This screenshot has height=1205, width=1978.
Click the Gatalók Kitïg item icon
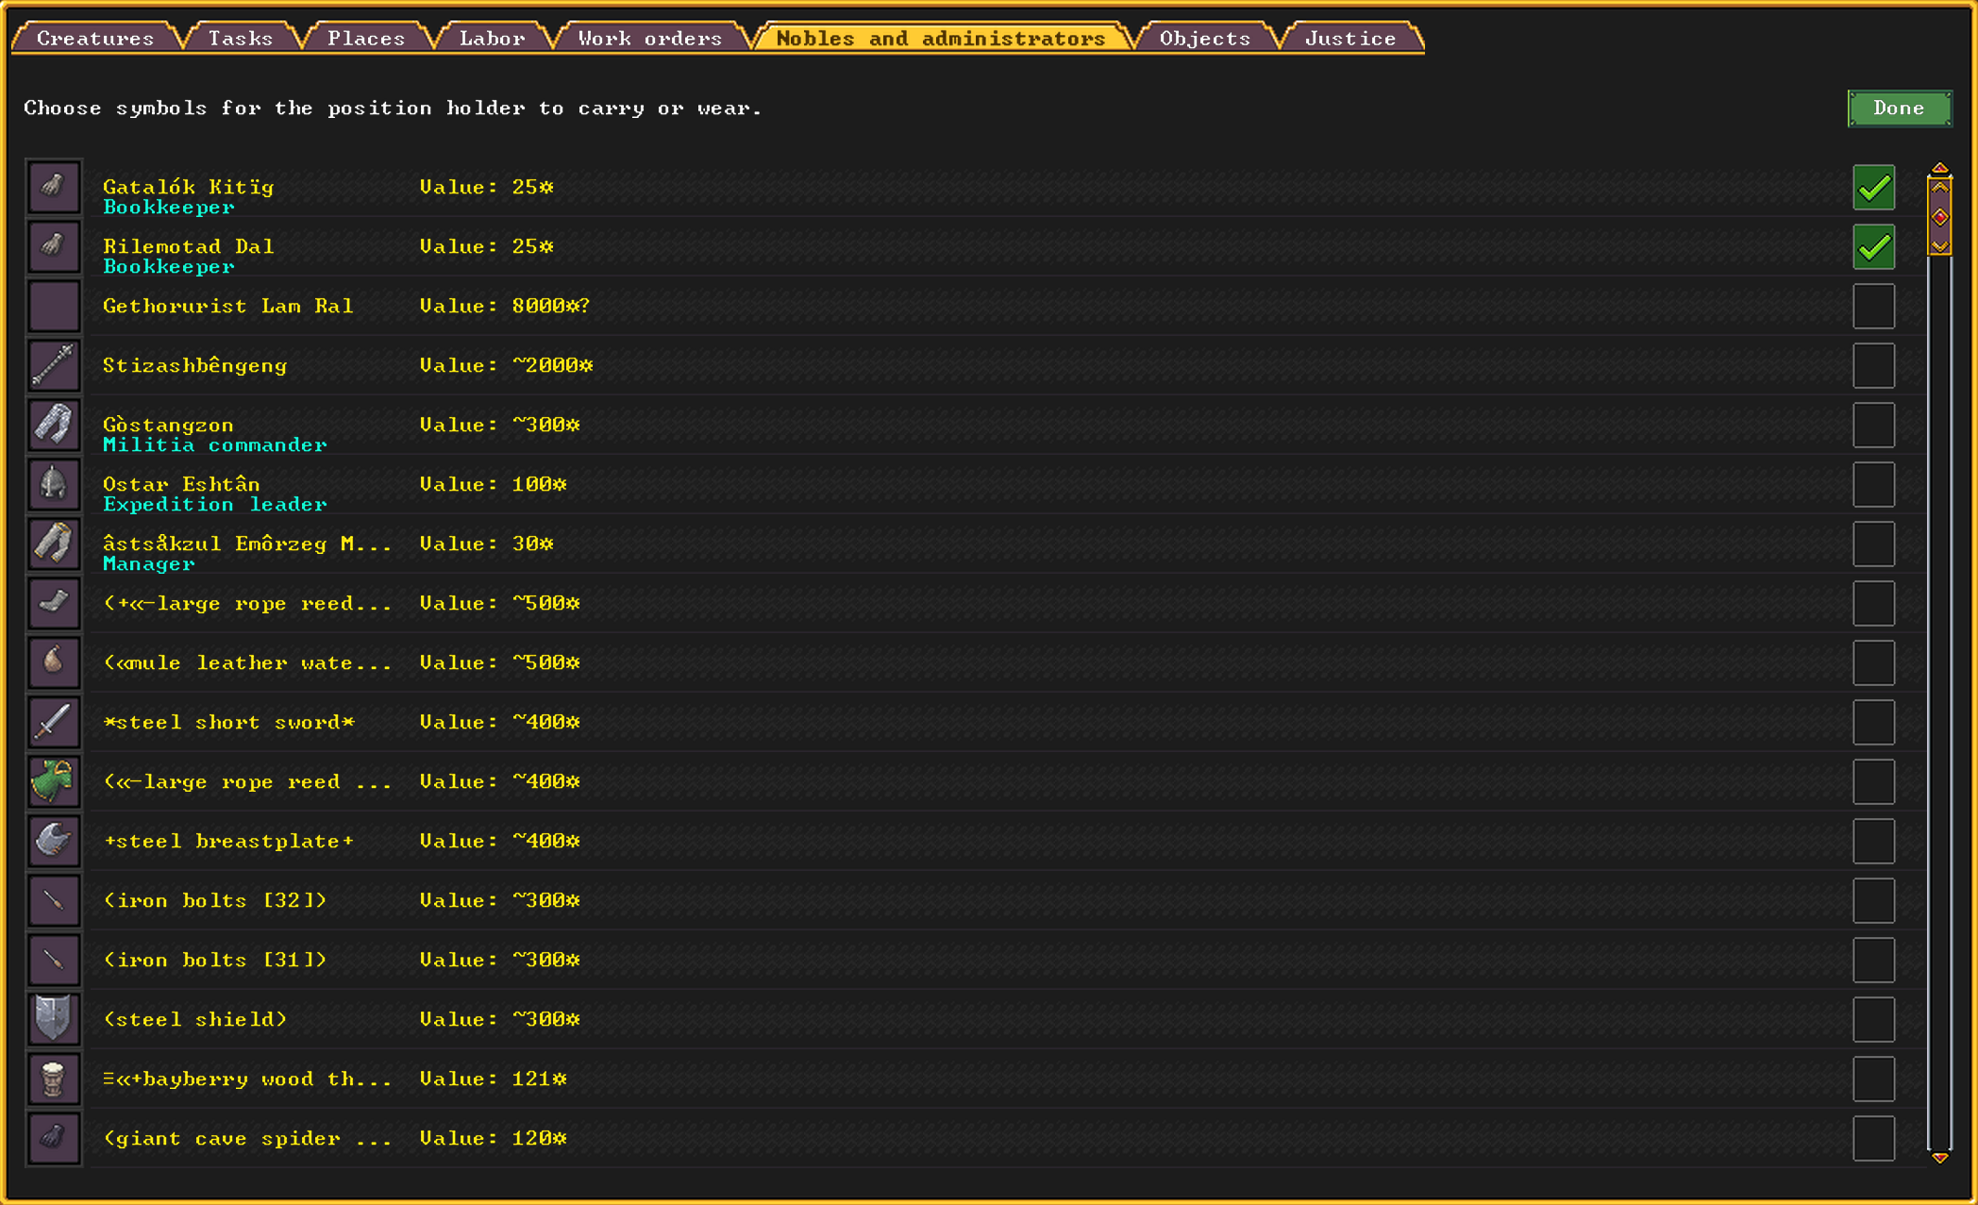coord(54,187)
